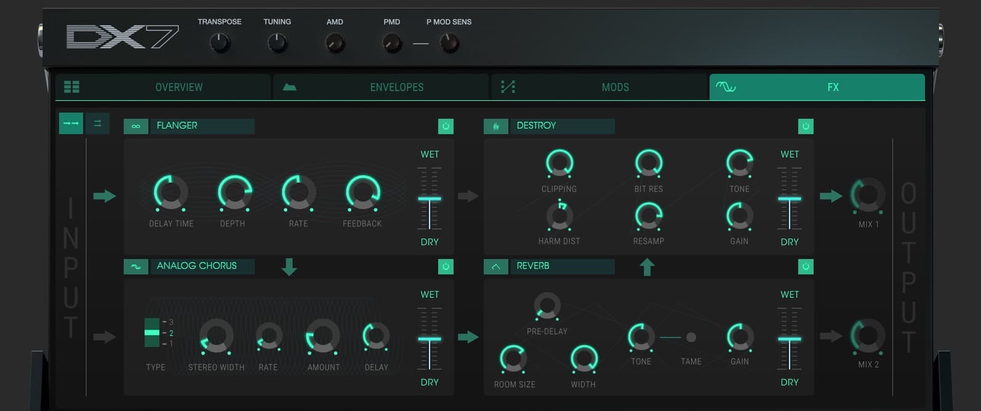Open the Flanger effect selector dropdown
The image size is (981, 411).
click(x=202, y=126)
